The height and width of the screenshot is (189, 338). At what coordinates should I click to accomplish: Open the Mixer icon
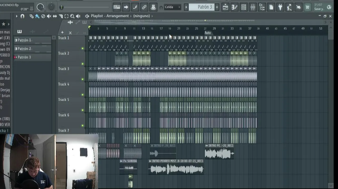tap(253, 7)
